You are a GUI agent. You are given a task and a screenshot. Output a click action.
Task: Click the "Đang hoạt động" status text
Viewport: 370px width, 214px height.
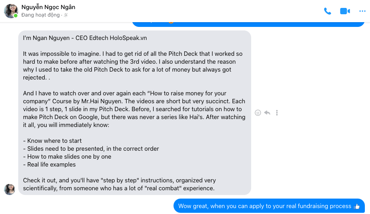click(x=40, y=15)
